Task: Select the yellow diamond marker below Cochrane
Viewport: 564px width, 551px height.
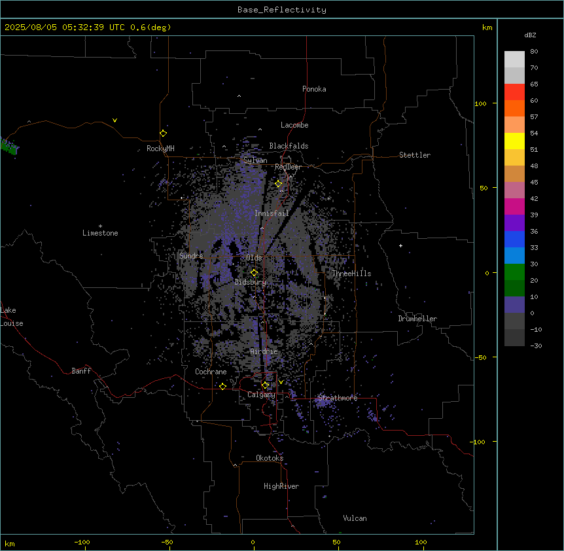Action: [222, 386]
